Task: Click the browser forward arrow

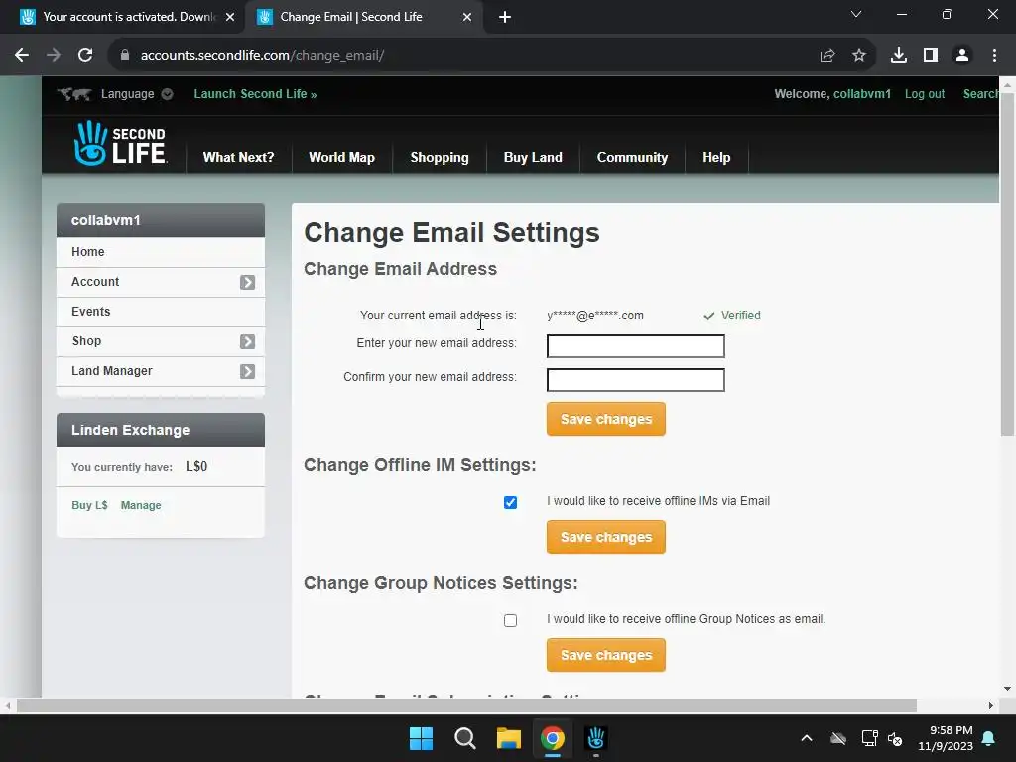Action: pos(54,56)
